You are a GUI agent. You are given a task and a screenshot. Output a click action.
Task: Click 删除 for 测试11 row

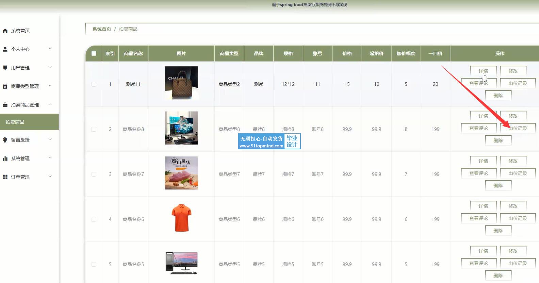coord(498,95)
